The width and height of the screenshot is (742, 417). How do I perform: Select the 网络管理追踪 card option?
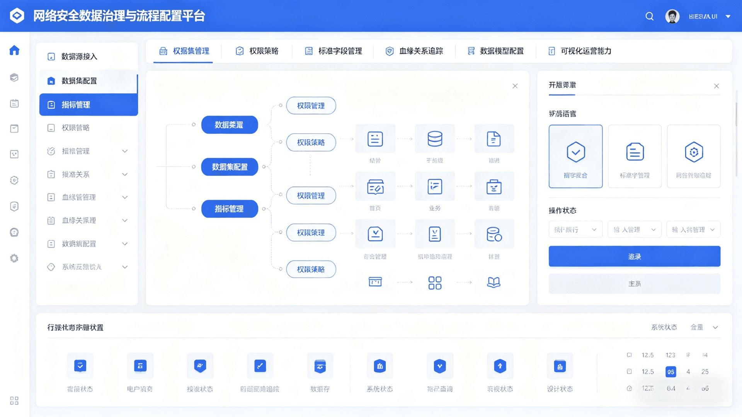(x=694, y=156)
